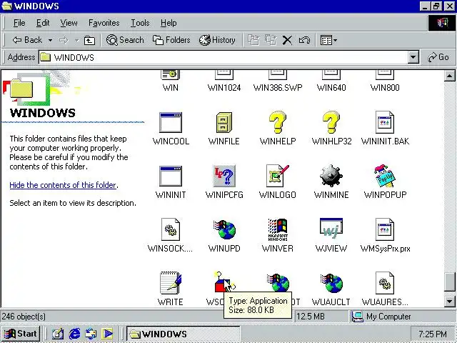Image resolution: width=457 pixels, height=343 pixels.
Task: Open the Back history dropdown arrow
Action: tap(51, 40)
